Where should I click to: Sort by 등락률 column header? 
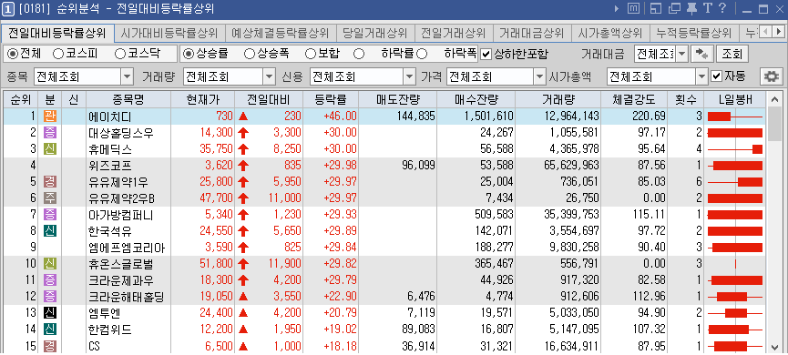330,99
